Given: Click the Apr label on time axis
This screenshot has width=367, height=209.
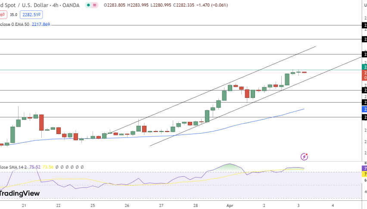Looking at the screenshot, I should click(230, 206).
